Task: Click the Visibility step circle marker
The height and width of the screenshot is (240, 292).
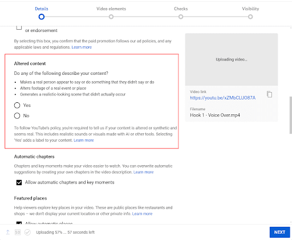Action: tap(250, 17)
